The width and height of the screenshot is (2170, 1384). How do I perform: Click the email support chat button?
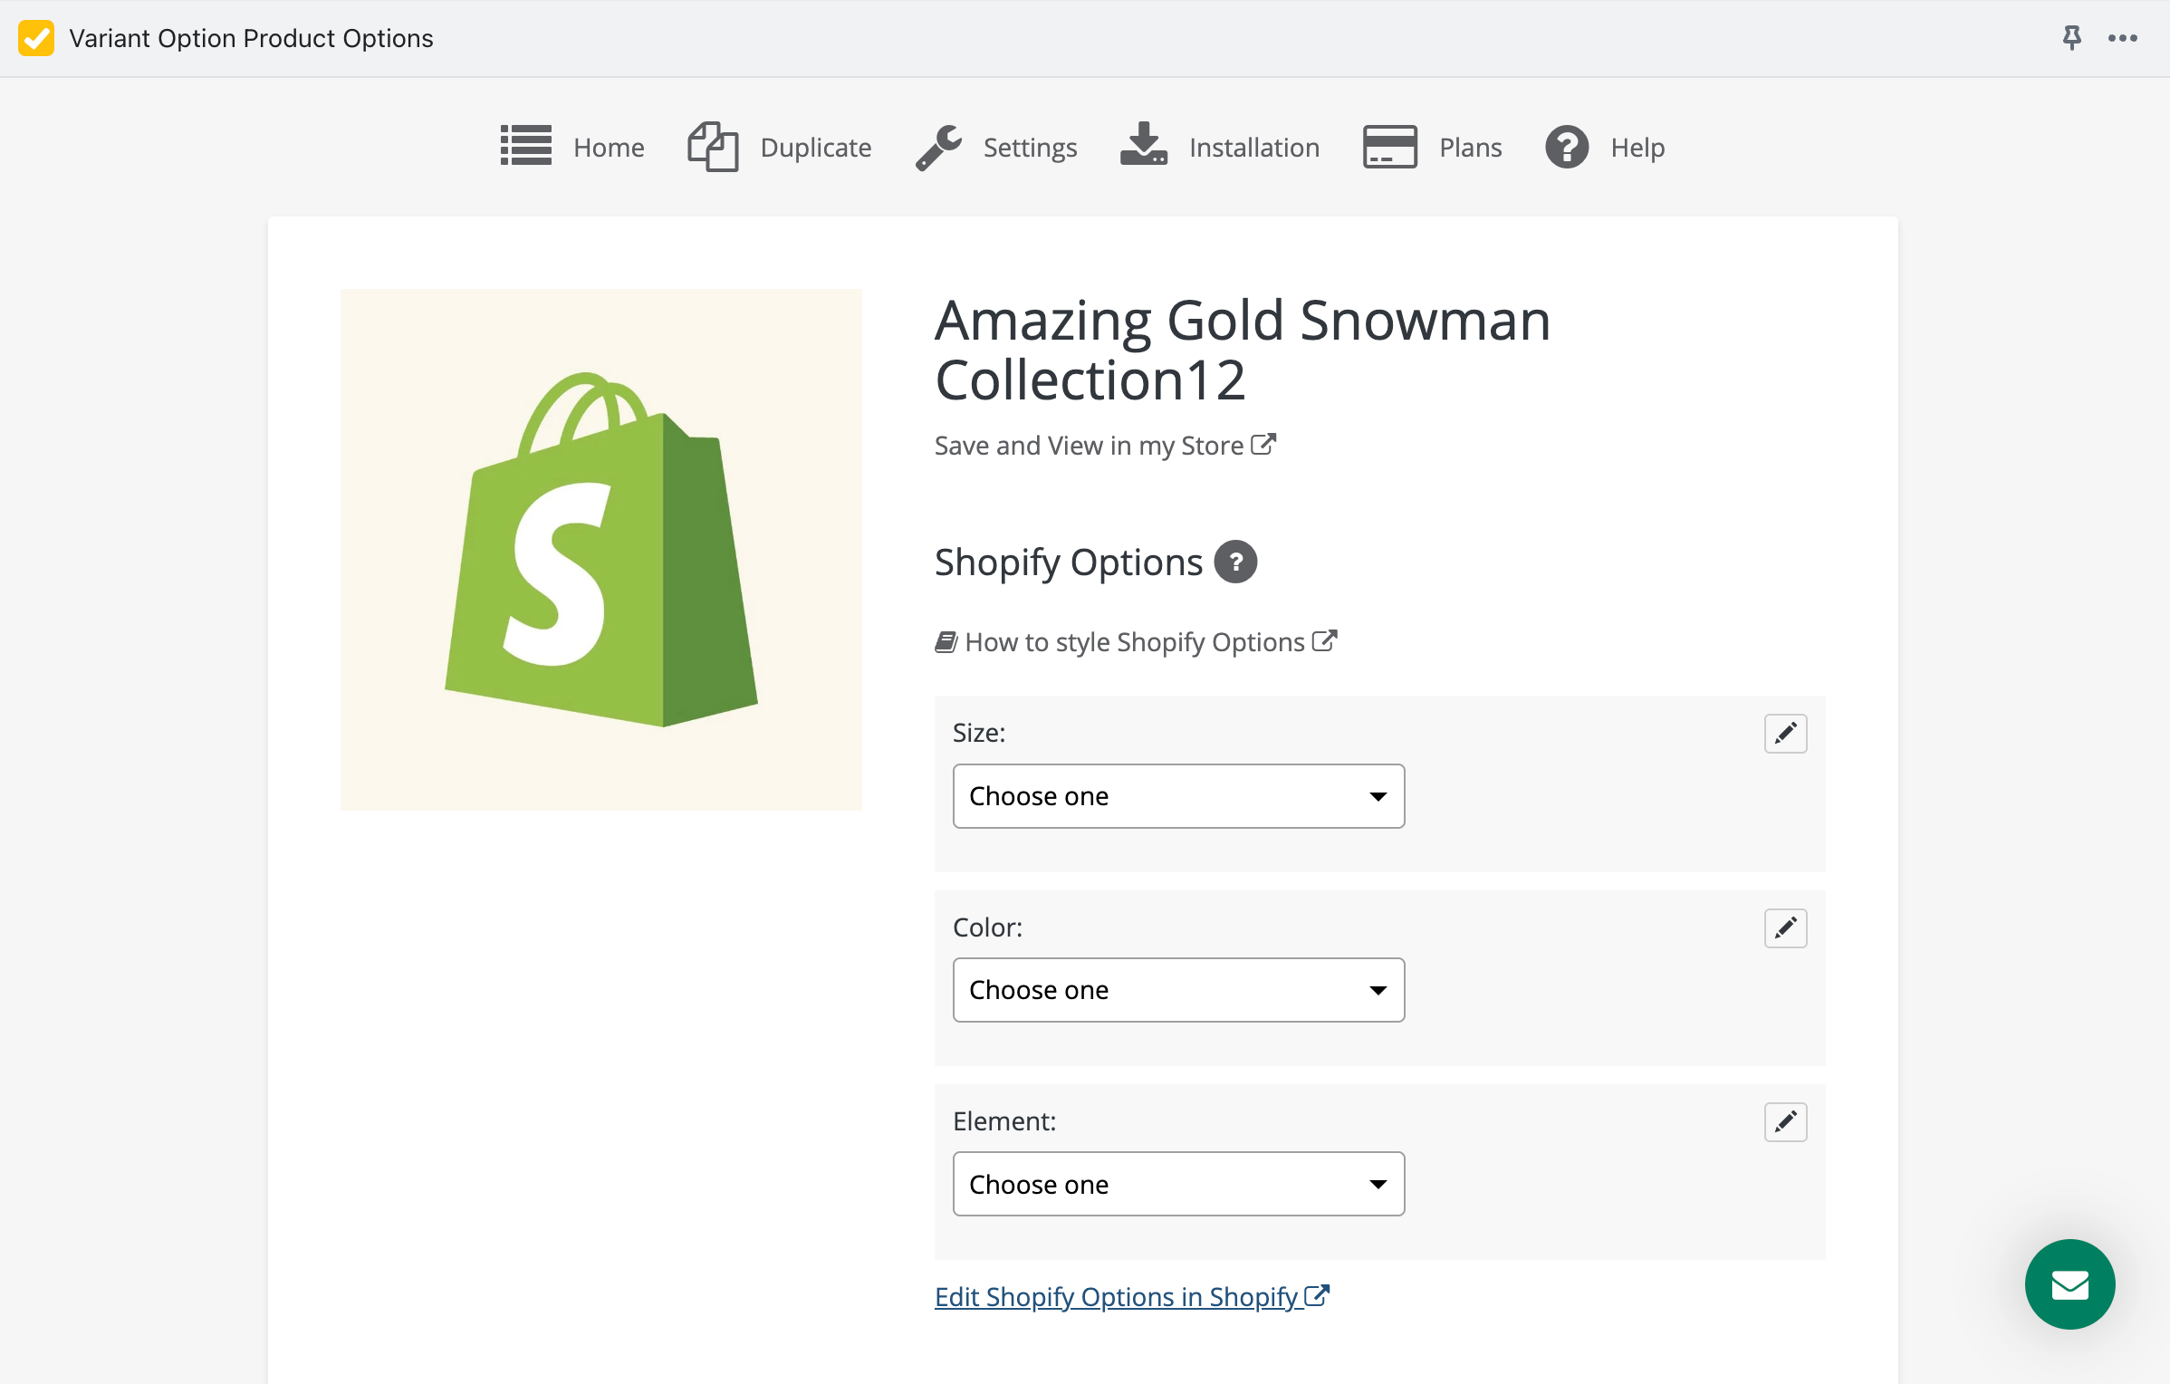pos(2069,1283)
